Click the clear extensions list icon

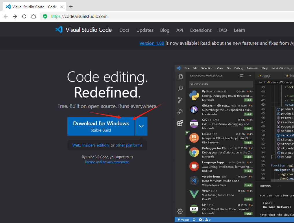pyautogui.click(x=242, y=76)
